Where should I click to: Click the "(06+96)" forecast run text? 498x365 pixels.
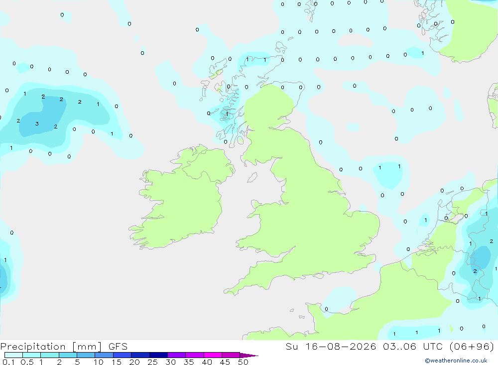pyautogui.click(x=472, y=346)
